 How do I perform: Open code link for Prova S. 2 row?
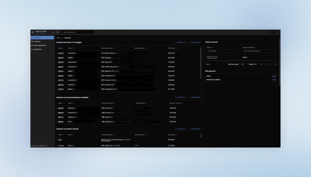(x=61, y=146)
